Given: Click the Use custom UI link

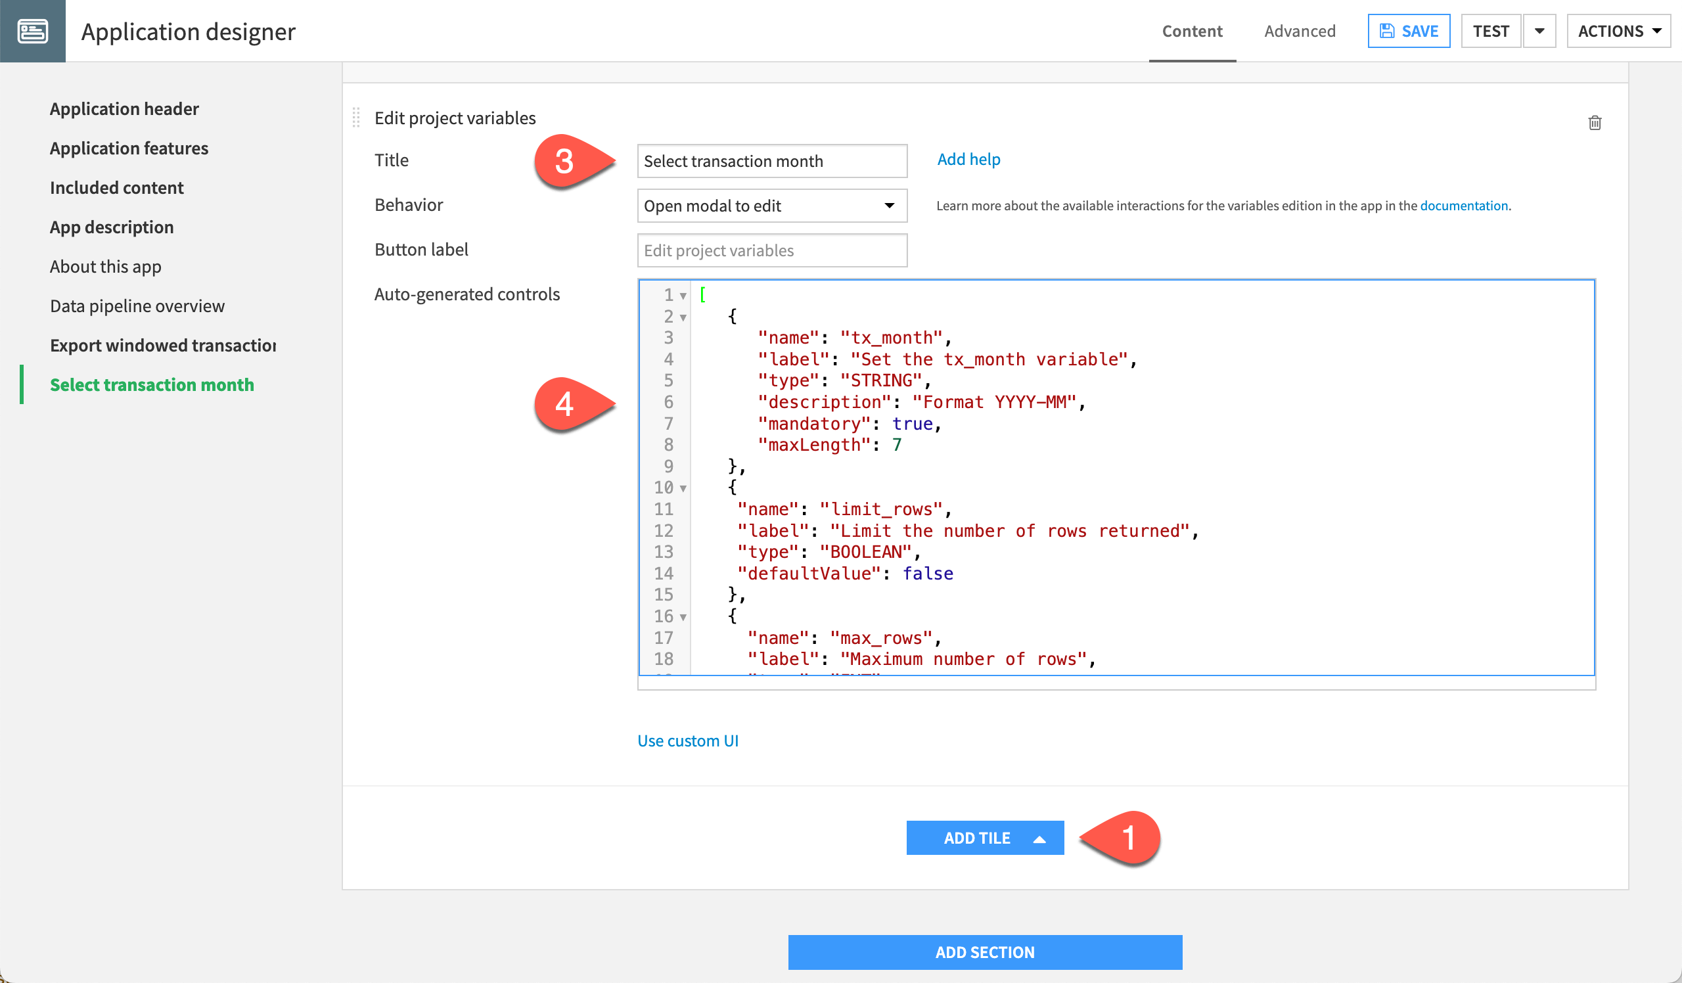Looking at the screenshot, I should point(687,741).
